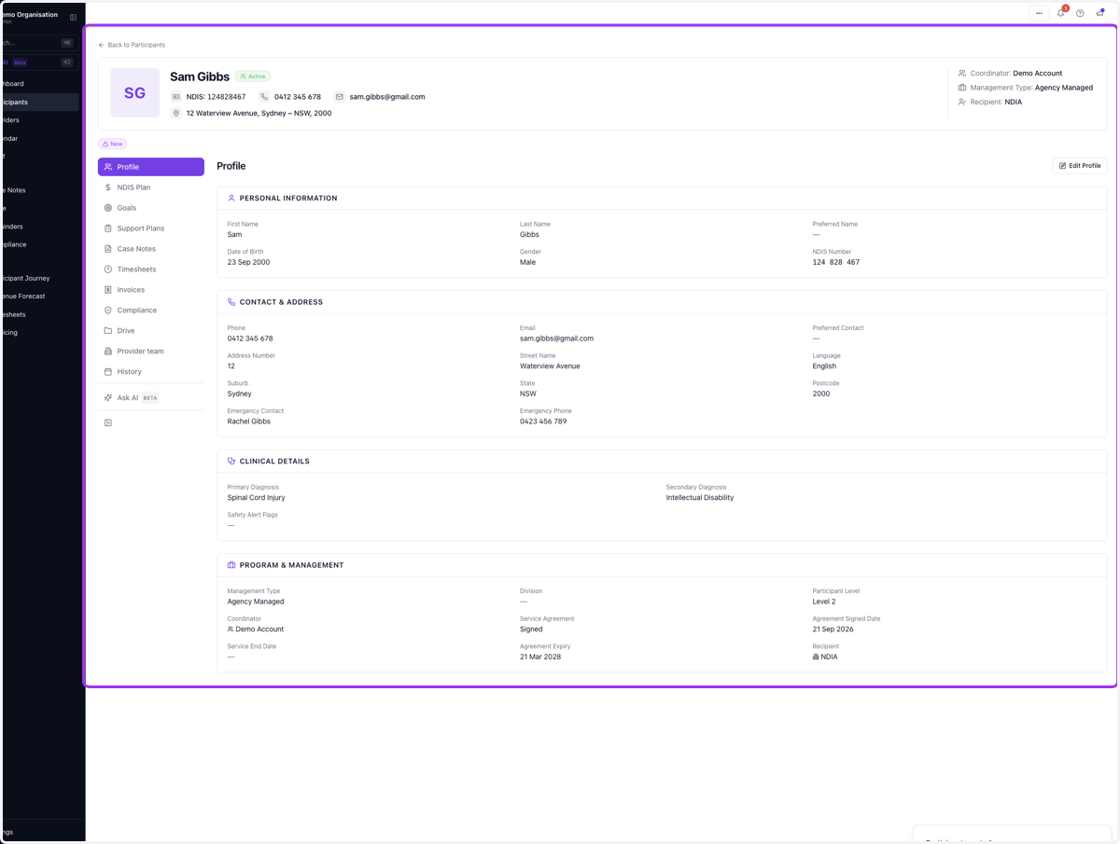Click the NDIS ID card icon in header

(x=175, y=97)
